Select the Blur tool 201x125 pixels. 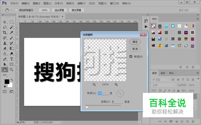(5, 54)
